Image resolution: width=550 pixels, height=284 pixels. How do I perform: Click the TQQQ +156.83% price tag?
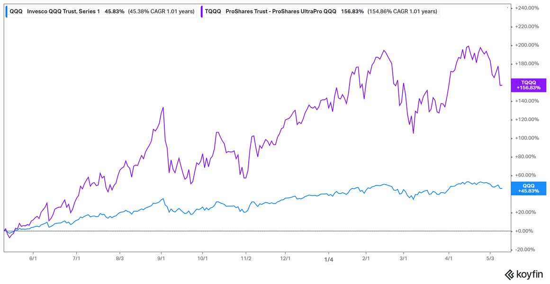(529, 85)
